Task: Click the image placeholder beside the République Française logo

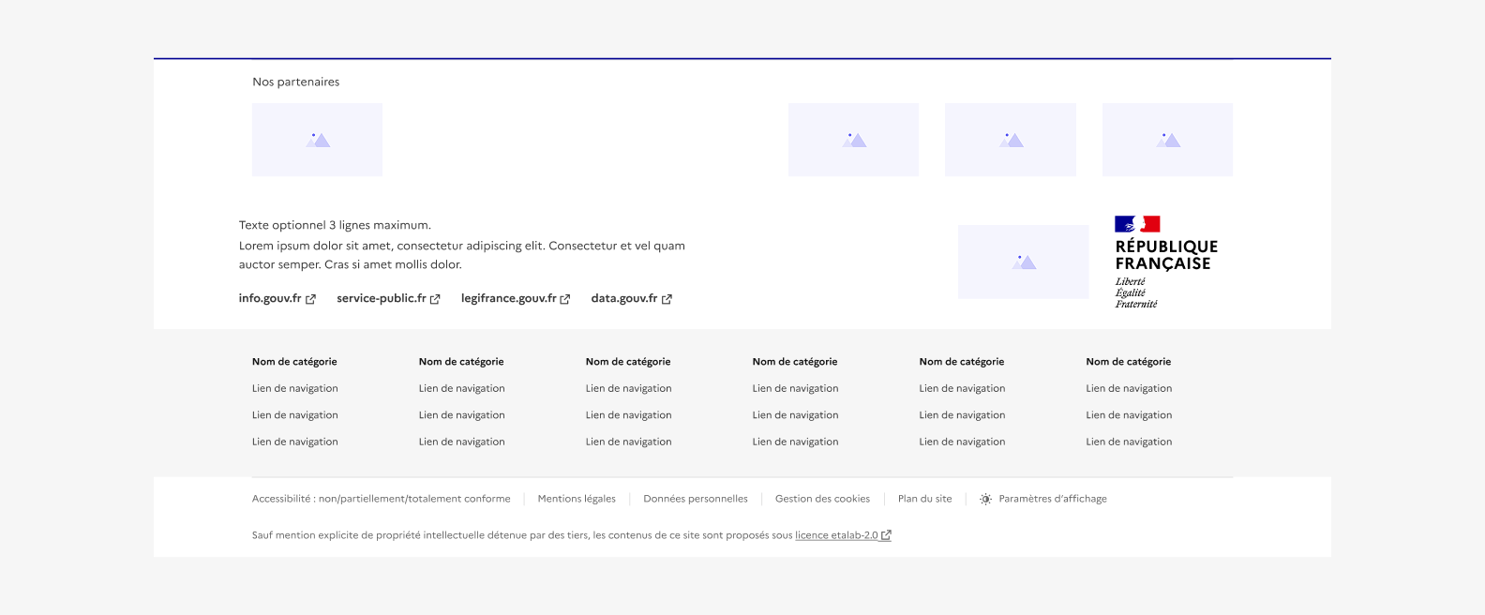Action: (1023, 262)
